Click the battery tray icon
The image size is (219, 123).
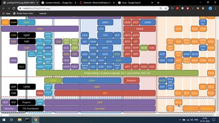click(x=184, y=120)
